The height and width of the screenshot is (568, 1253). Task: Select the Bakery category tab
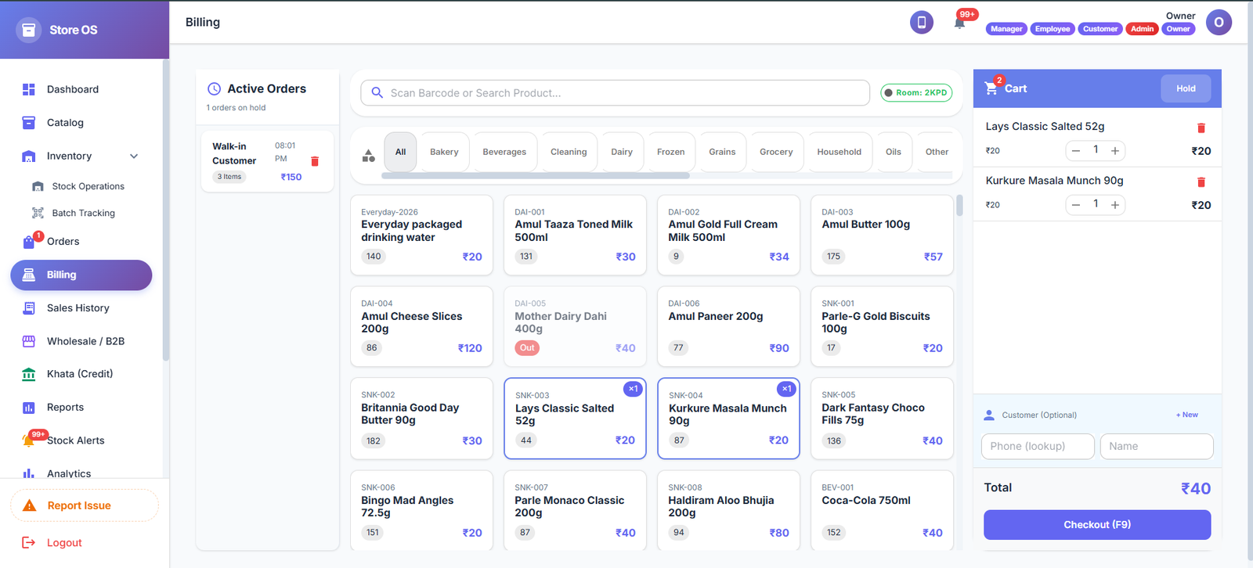coord(444,152)
